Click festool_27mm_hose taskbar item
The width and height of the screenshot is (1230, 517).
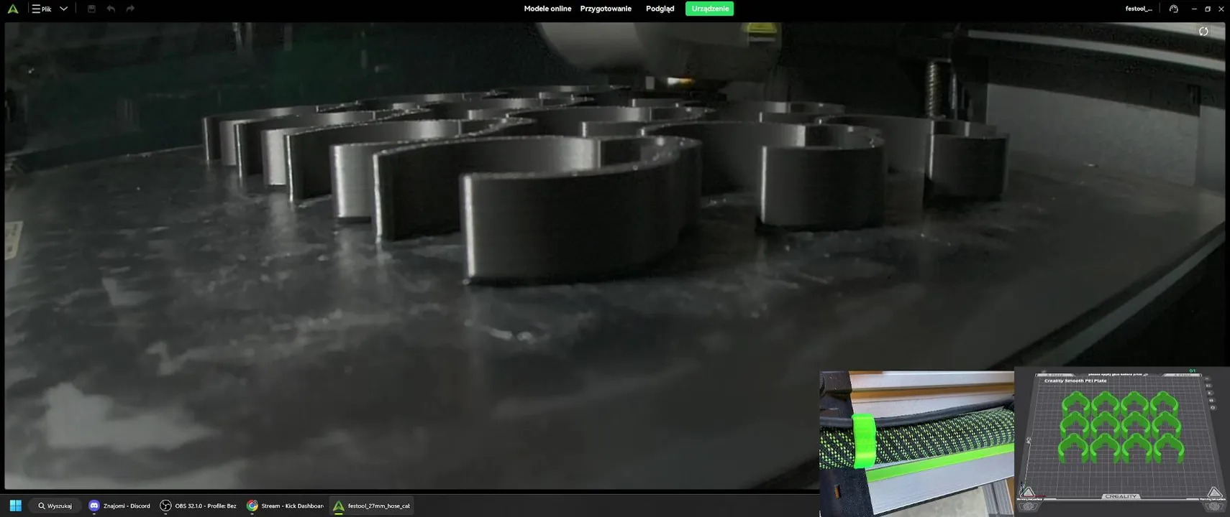click(371, 506)
